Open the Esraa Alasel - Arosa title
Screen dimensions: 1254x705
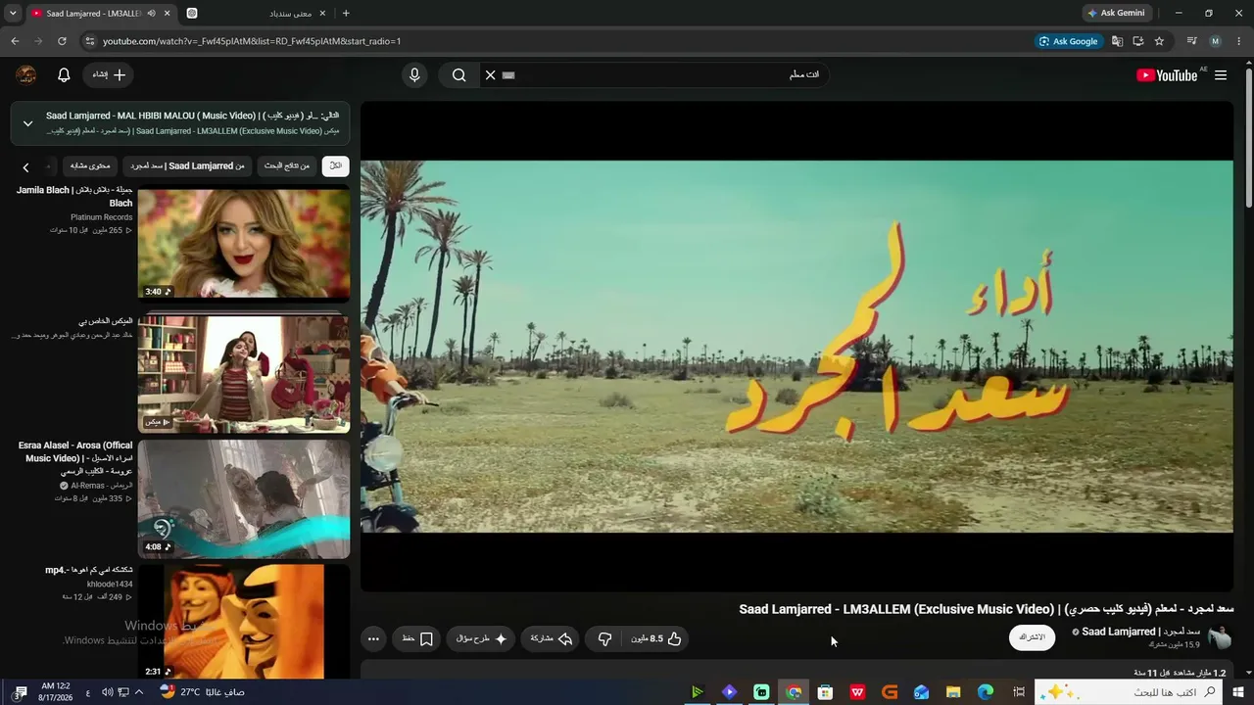[75, 458]
